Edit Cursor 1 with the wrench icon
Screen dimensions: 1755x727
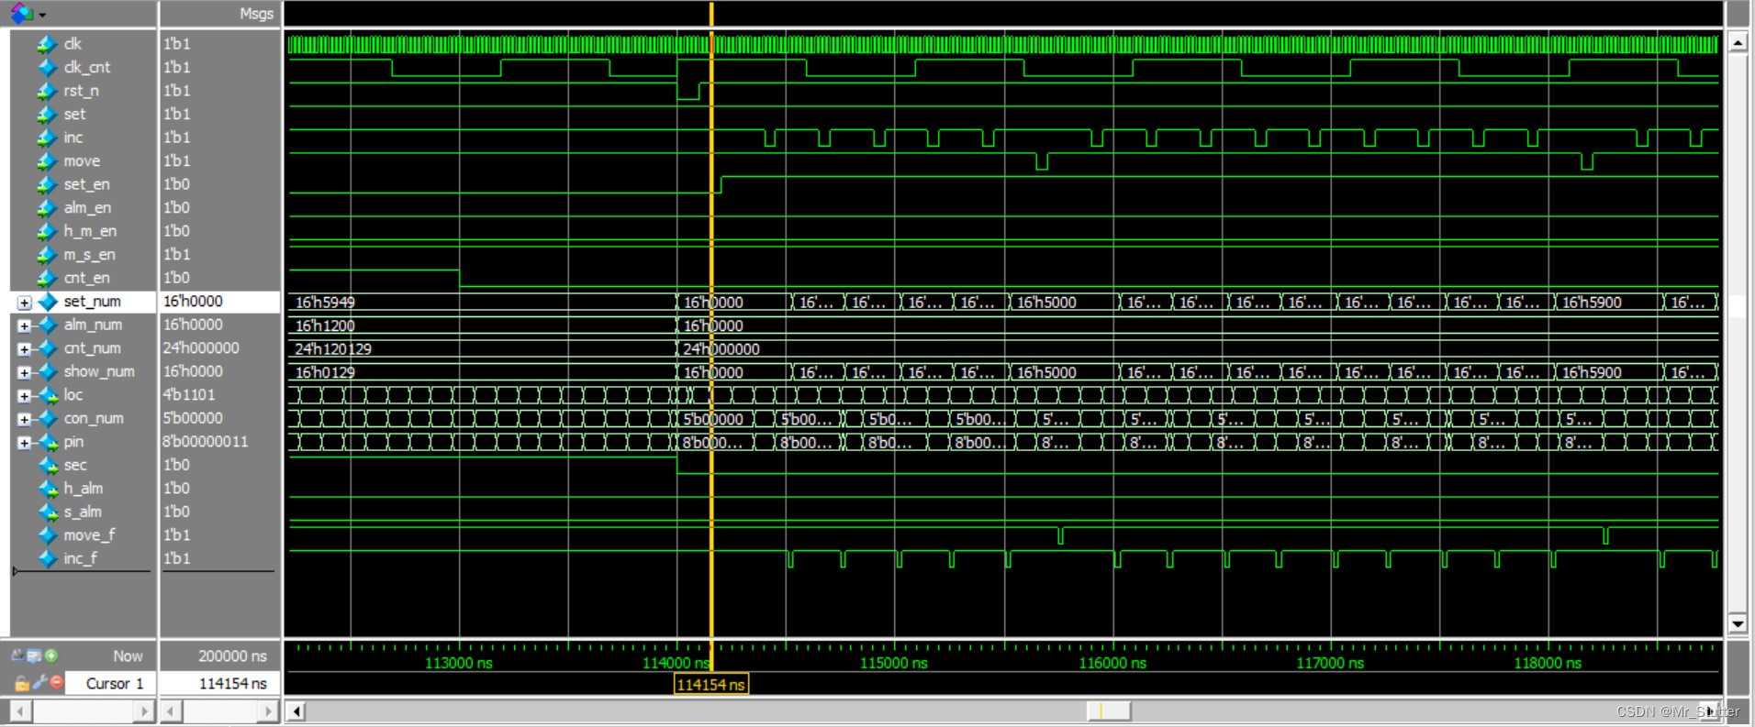[x=39, y=683]
